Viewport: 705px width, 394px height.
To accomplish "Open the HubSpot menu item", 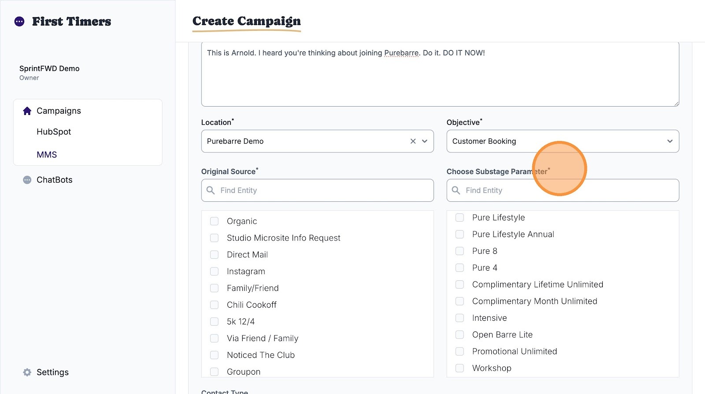I will tap(54, 132).
